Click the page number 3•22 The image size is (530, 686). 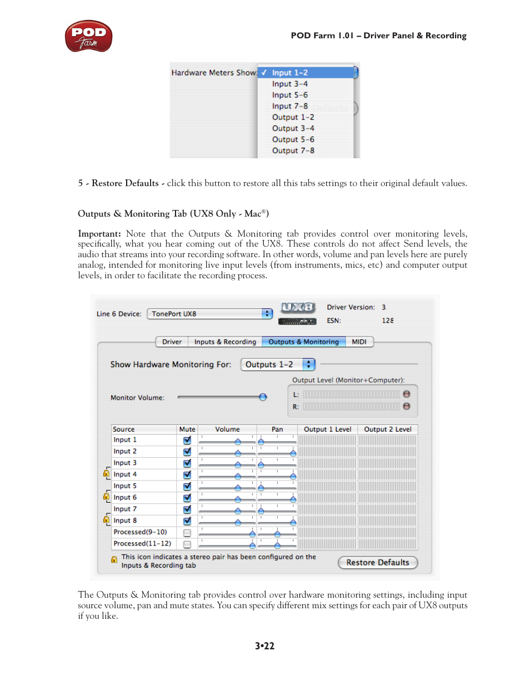pos(264,646)
